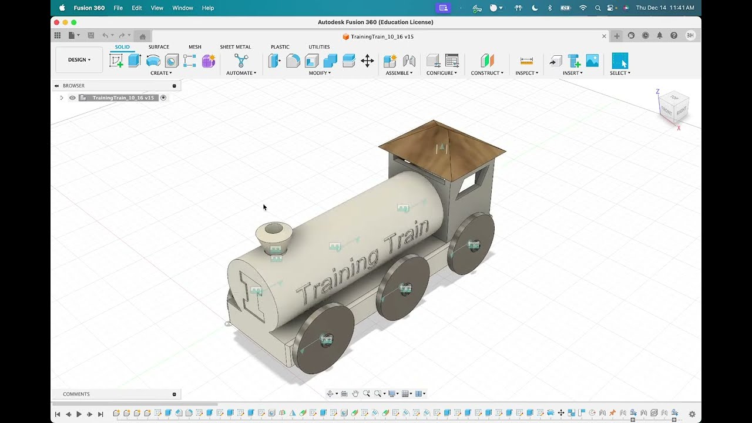Open the Help question mark icon

[x=673, y=36]
